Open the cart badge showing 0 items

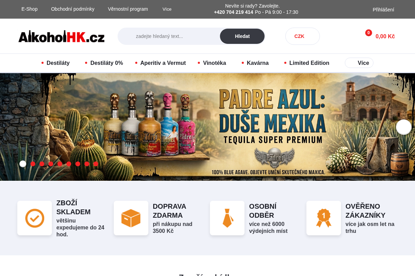click(369, 33)
